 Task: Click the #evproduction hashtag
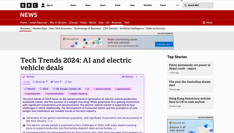(x=32, y=94)
